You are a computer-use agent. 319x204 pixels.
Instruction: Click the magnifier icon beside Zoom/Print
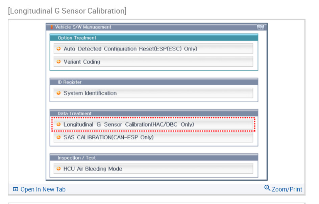click(267, 188)
